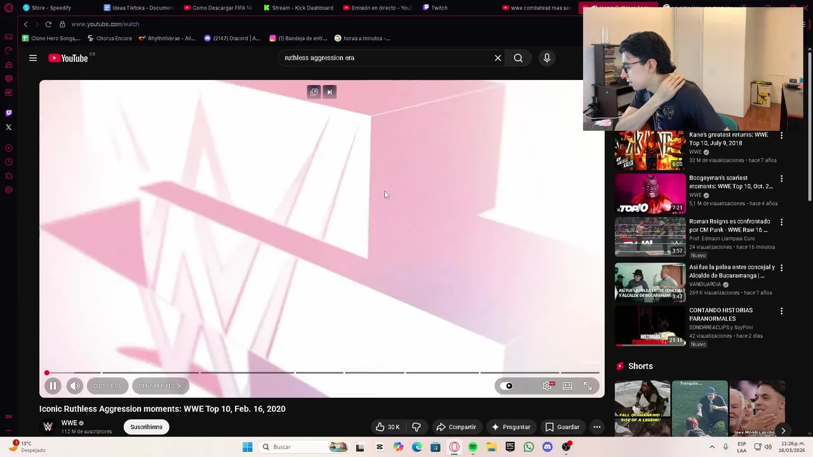Image resolution: width=813 pixels, height=457 pixels.
Task: Clear the YouTube search text with X
Action: tap(498, 58)
